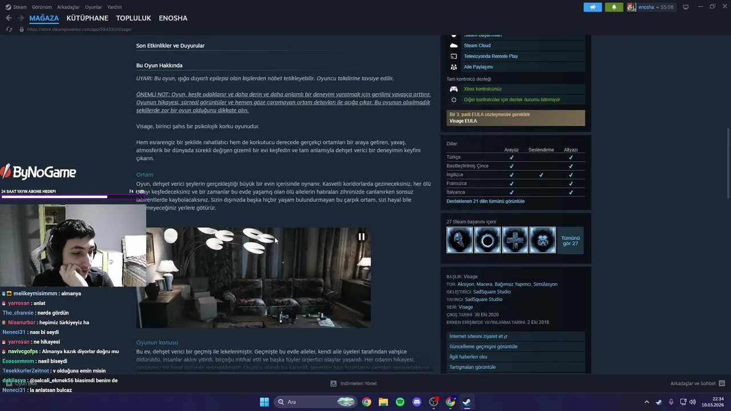731x411 pixels.
Task: Open the ring-shaped achievement thumbnail
Action: click(487, 240)
